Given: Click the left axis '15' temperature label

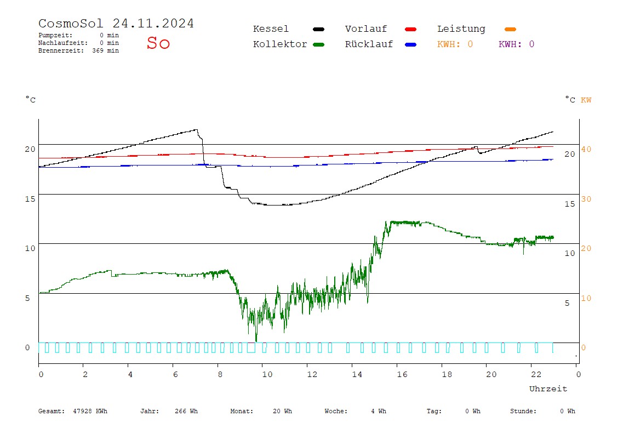Looking at the screenshot, I should click(x=30, y=199).
